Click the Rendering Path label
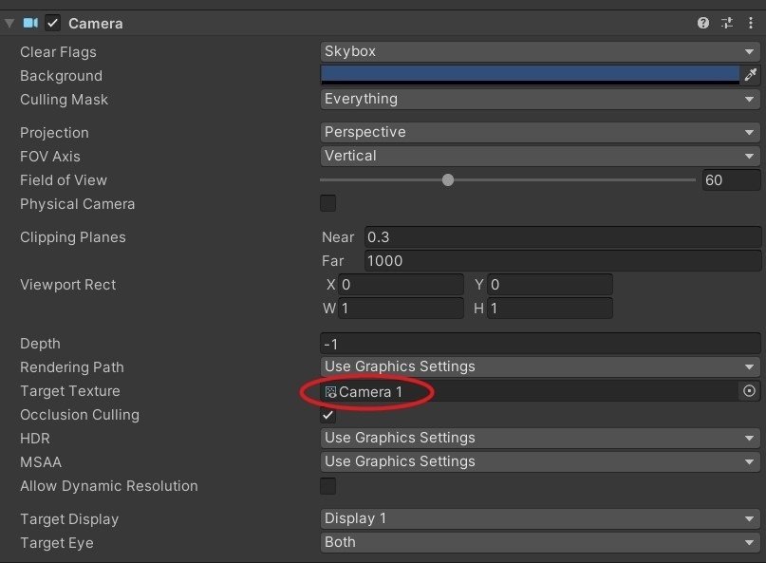The image size is (766, 563). (x=72, y=367)
